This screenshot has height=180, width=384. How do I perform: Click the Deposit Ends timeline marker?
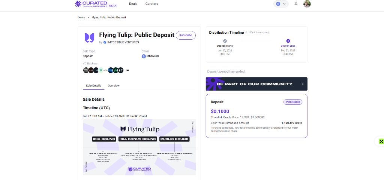click(x=288, y=41)
